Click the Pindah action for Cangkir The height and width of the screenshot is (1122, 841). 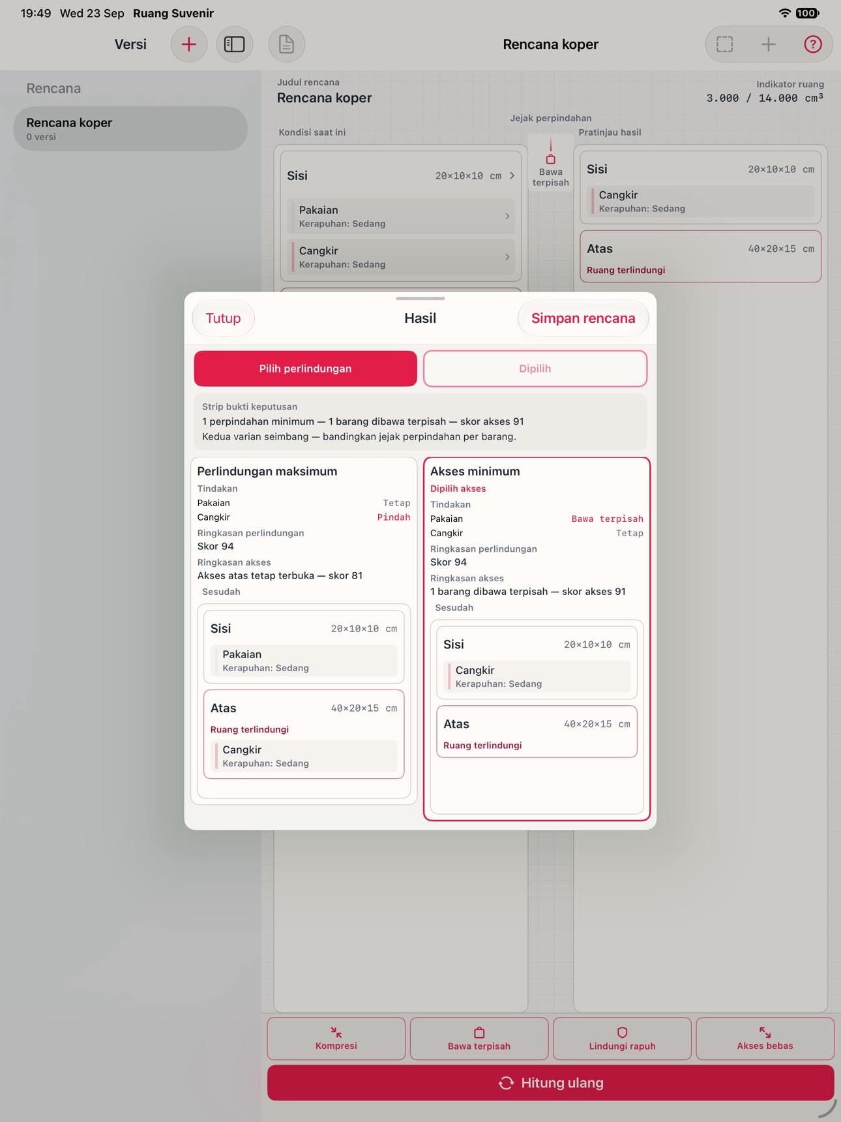(x=394, y=517)
